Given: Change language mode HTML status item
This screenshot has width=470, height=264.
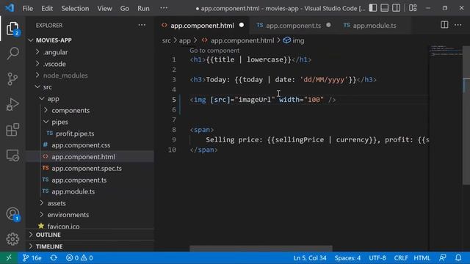Looking at the screenshot, I should 422,257.
